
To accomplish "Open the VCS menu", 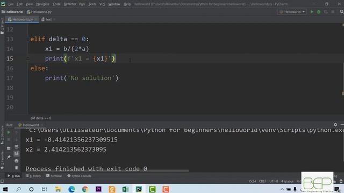I will (102, 4).
